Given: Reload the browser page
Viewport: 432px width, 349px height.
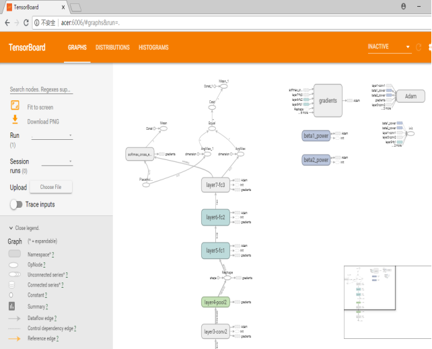Looking at the screenshot, I should click(26, 23).
